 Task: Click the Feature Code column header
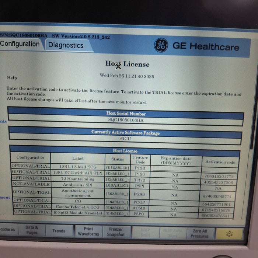coord(140,160)
